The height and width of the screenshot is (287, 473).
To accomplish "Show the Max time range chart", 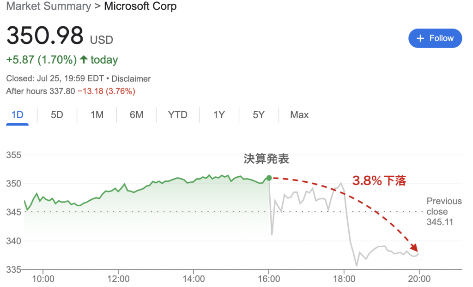I will [299, 115].
